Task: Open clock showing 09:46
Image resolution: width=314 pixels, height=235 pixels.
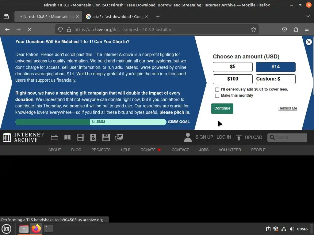Action: pyautogui.click(x=302, y=229)
